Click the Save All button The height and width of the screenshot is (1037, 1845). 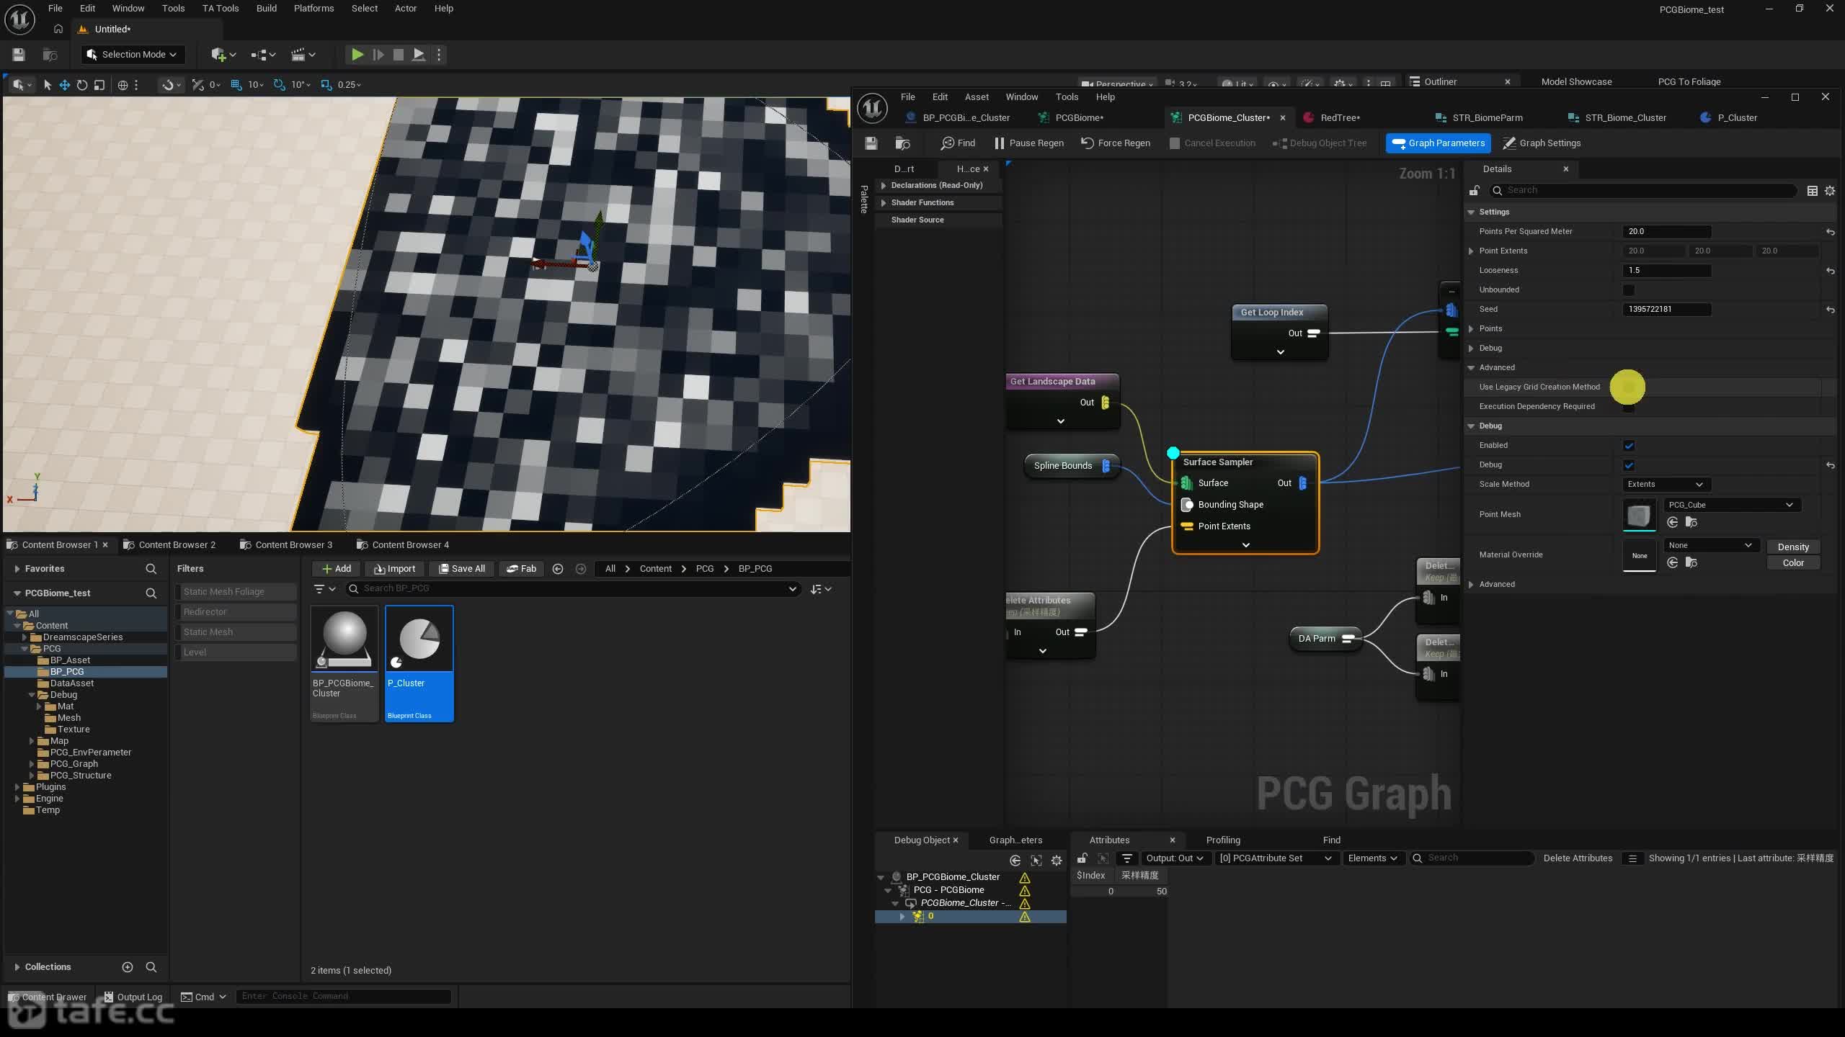point(461,568)
